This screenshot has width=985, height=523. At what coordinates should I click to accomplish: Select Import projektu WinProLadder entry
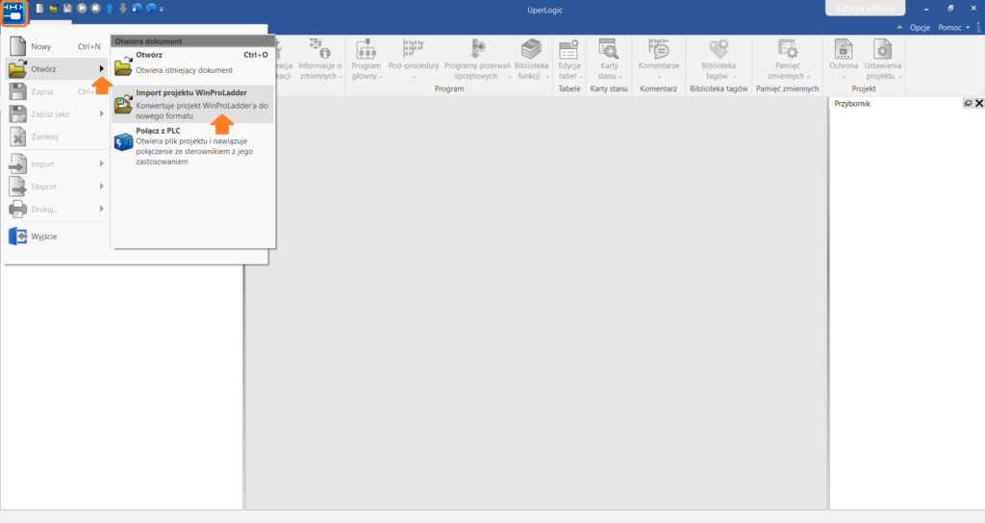pyautogui.click(x=192, y=104)
